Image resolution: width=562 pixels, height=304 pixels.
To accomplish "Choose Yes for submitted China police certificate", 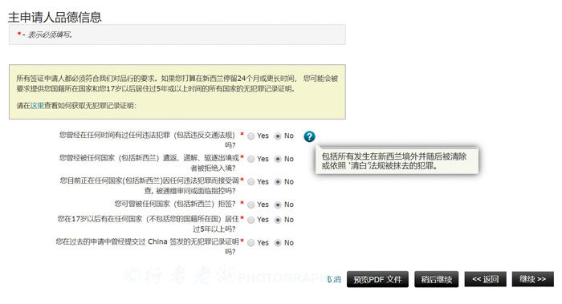I will pyautogui.click(x=251, y=243).
